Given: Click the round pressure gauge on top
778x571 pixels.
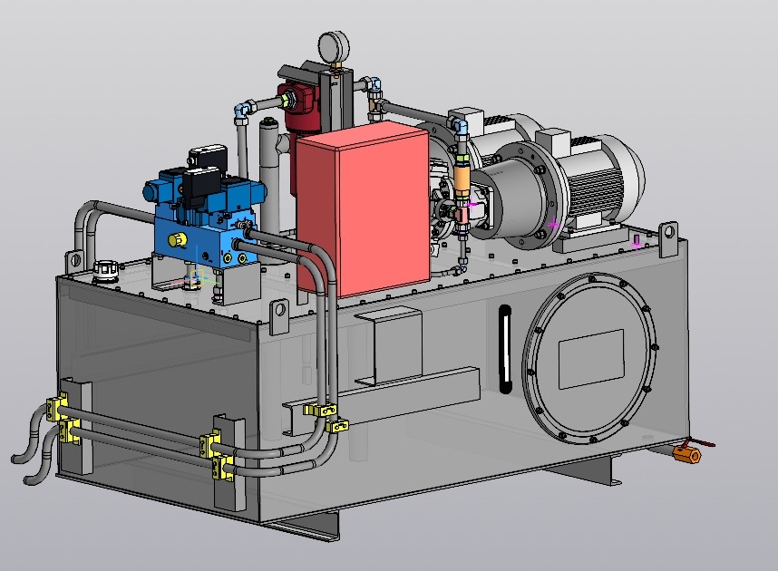Looking at the screenshot, I should pos(333,47).
